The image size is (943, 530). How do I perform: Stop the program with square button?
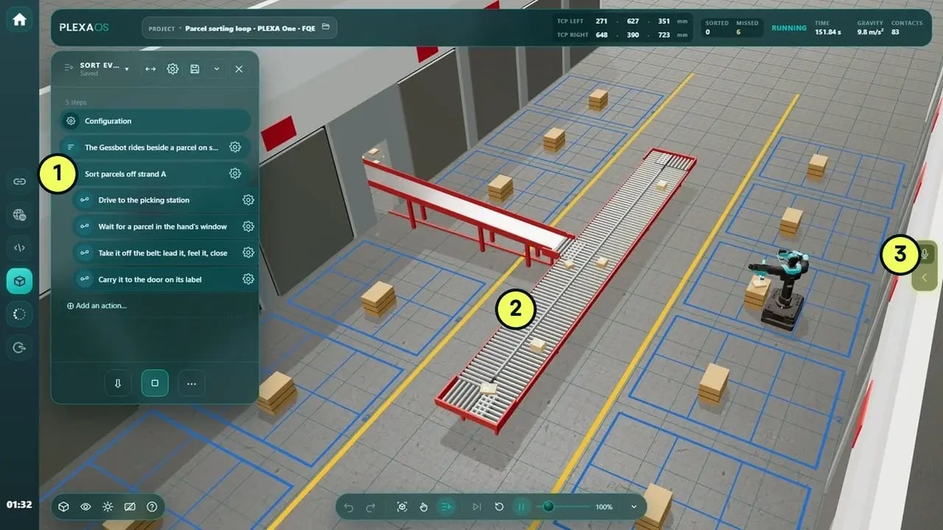coord(155,383)
